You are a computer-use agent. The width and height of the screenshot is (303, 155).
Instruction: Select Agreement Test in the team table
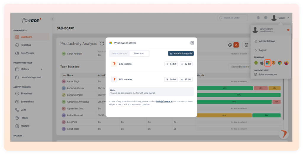tap(75, 108)
